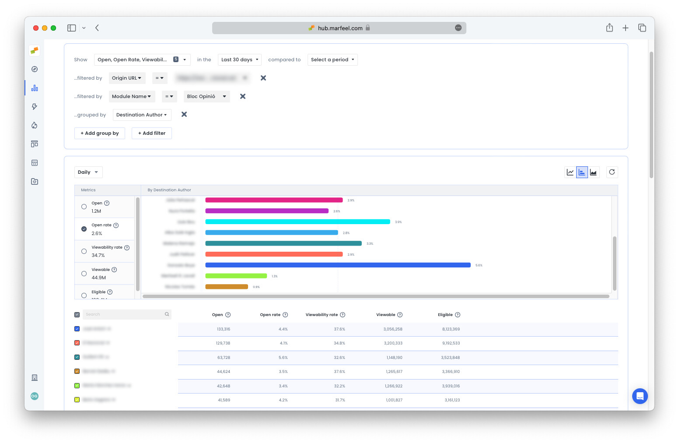
Task: Select the Viewability rate radio button
Action: pyautogui.click(x=84, y=251)
